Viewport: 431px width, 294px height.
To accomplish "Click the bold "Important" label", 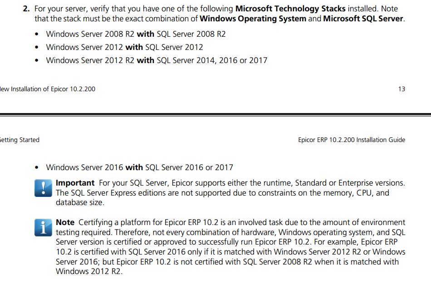I will tap(75, 183).
